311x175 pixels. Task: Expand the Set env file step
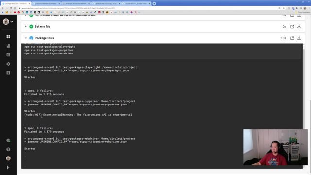(26, 26)
